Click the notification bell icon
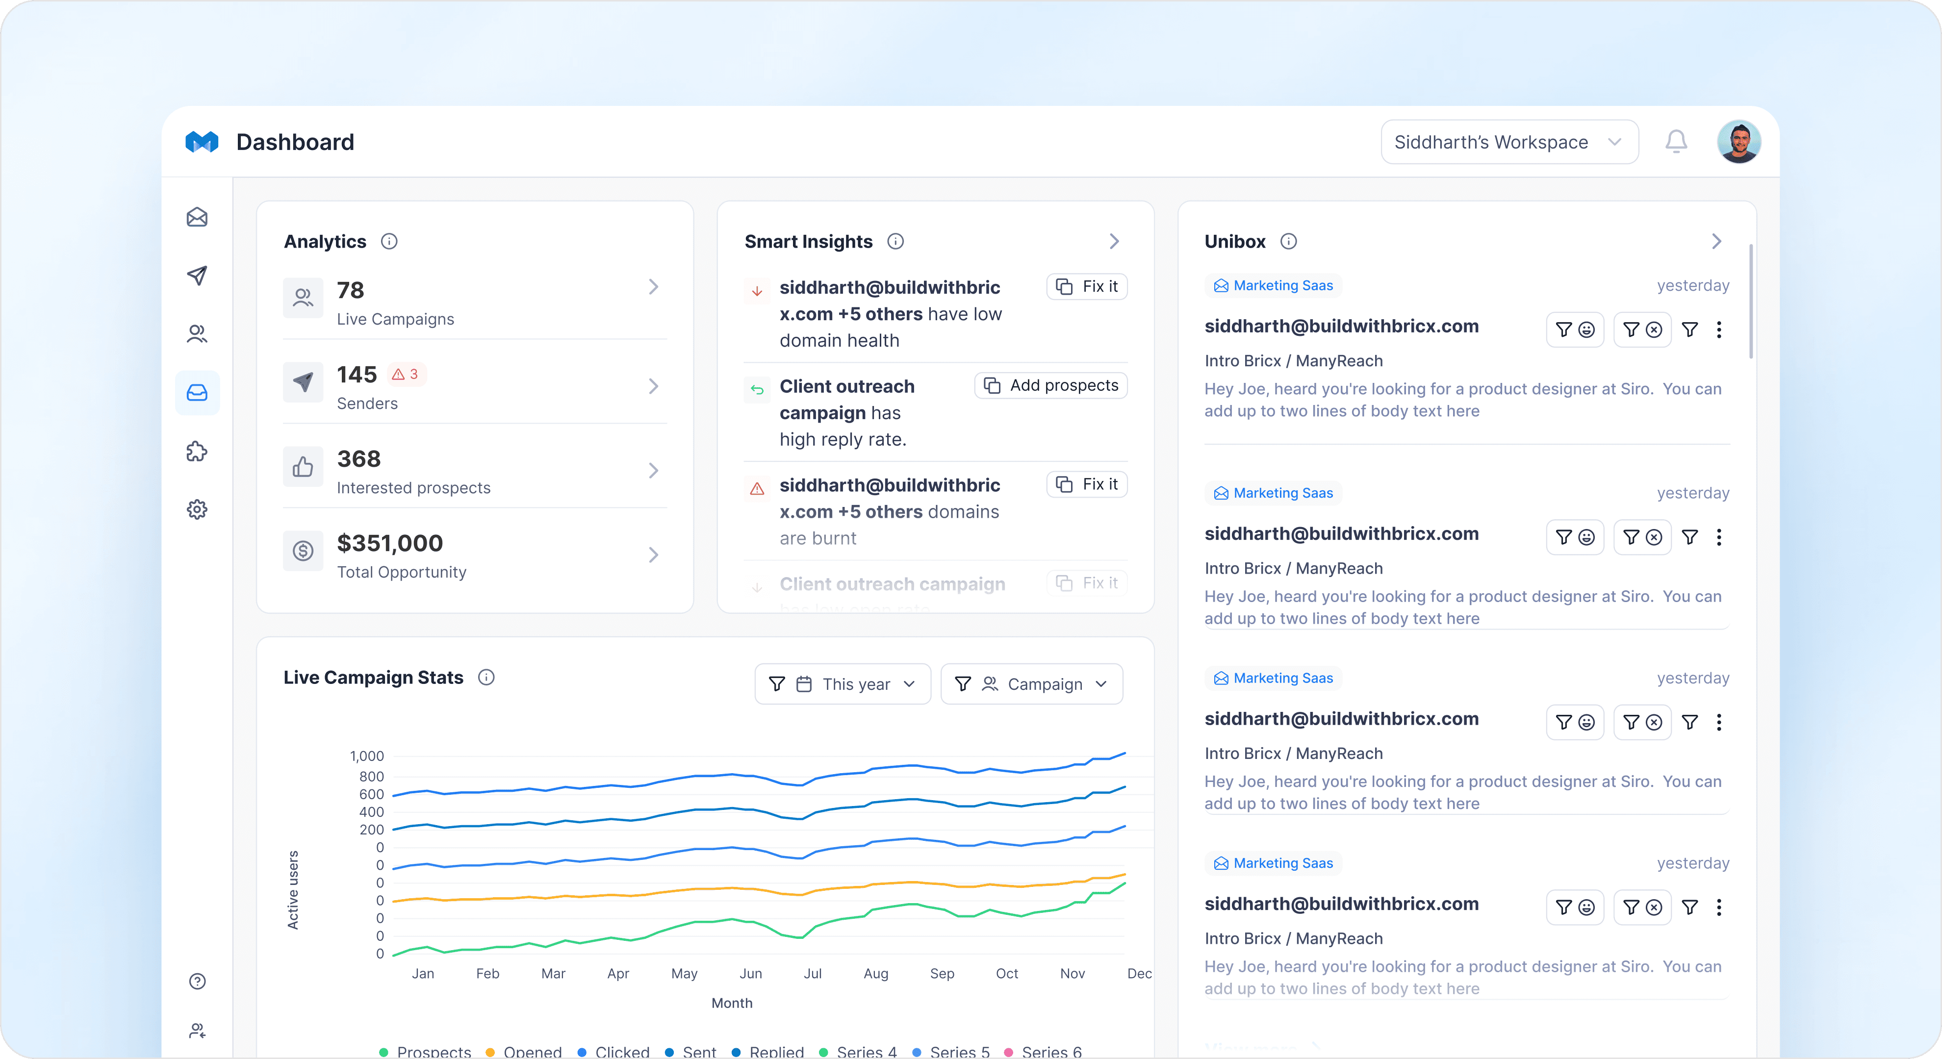Viewport: 1942px width, 1059px height. click(1676, 142)
